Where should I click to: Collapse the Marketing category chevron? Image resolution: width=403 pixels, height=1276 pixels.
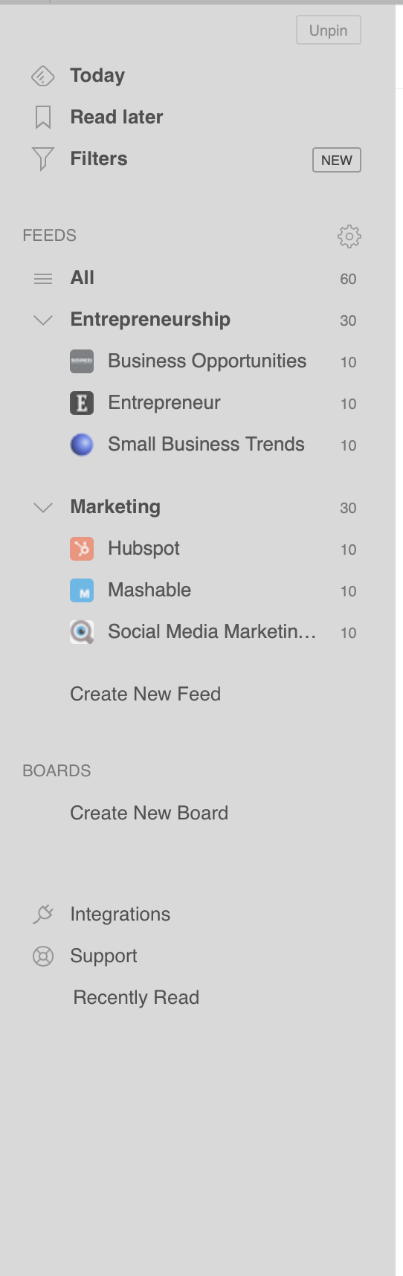point(43,508)
